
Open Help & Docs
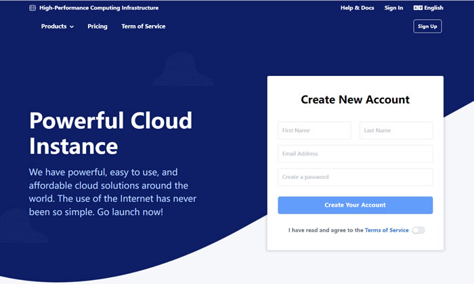(357, 8)
